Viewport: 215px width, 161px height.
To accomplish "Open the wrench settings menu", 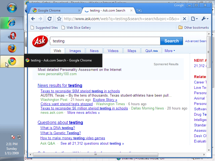I will click(x=205, y=19).
